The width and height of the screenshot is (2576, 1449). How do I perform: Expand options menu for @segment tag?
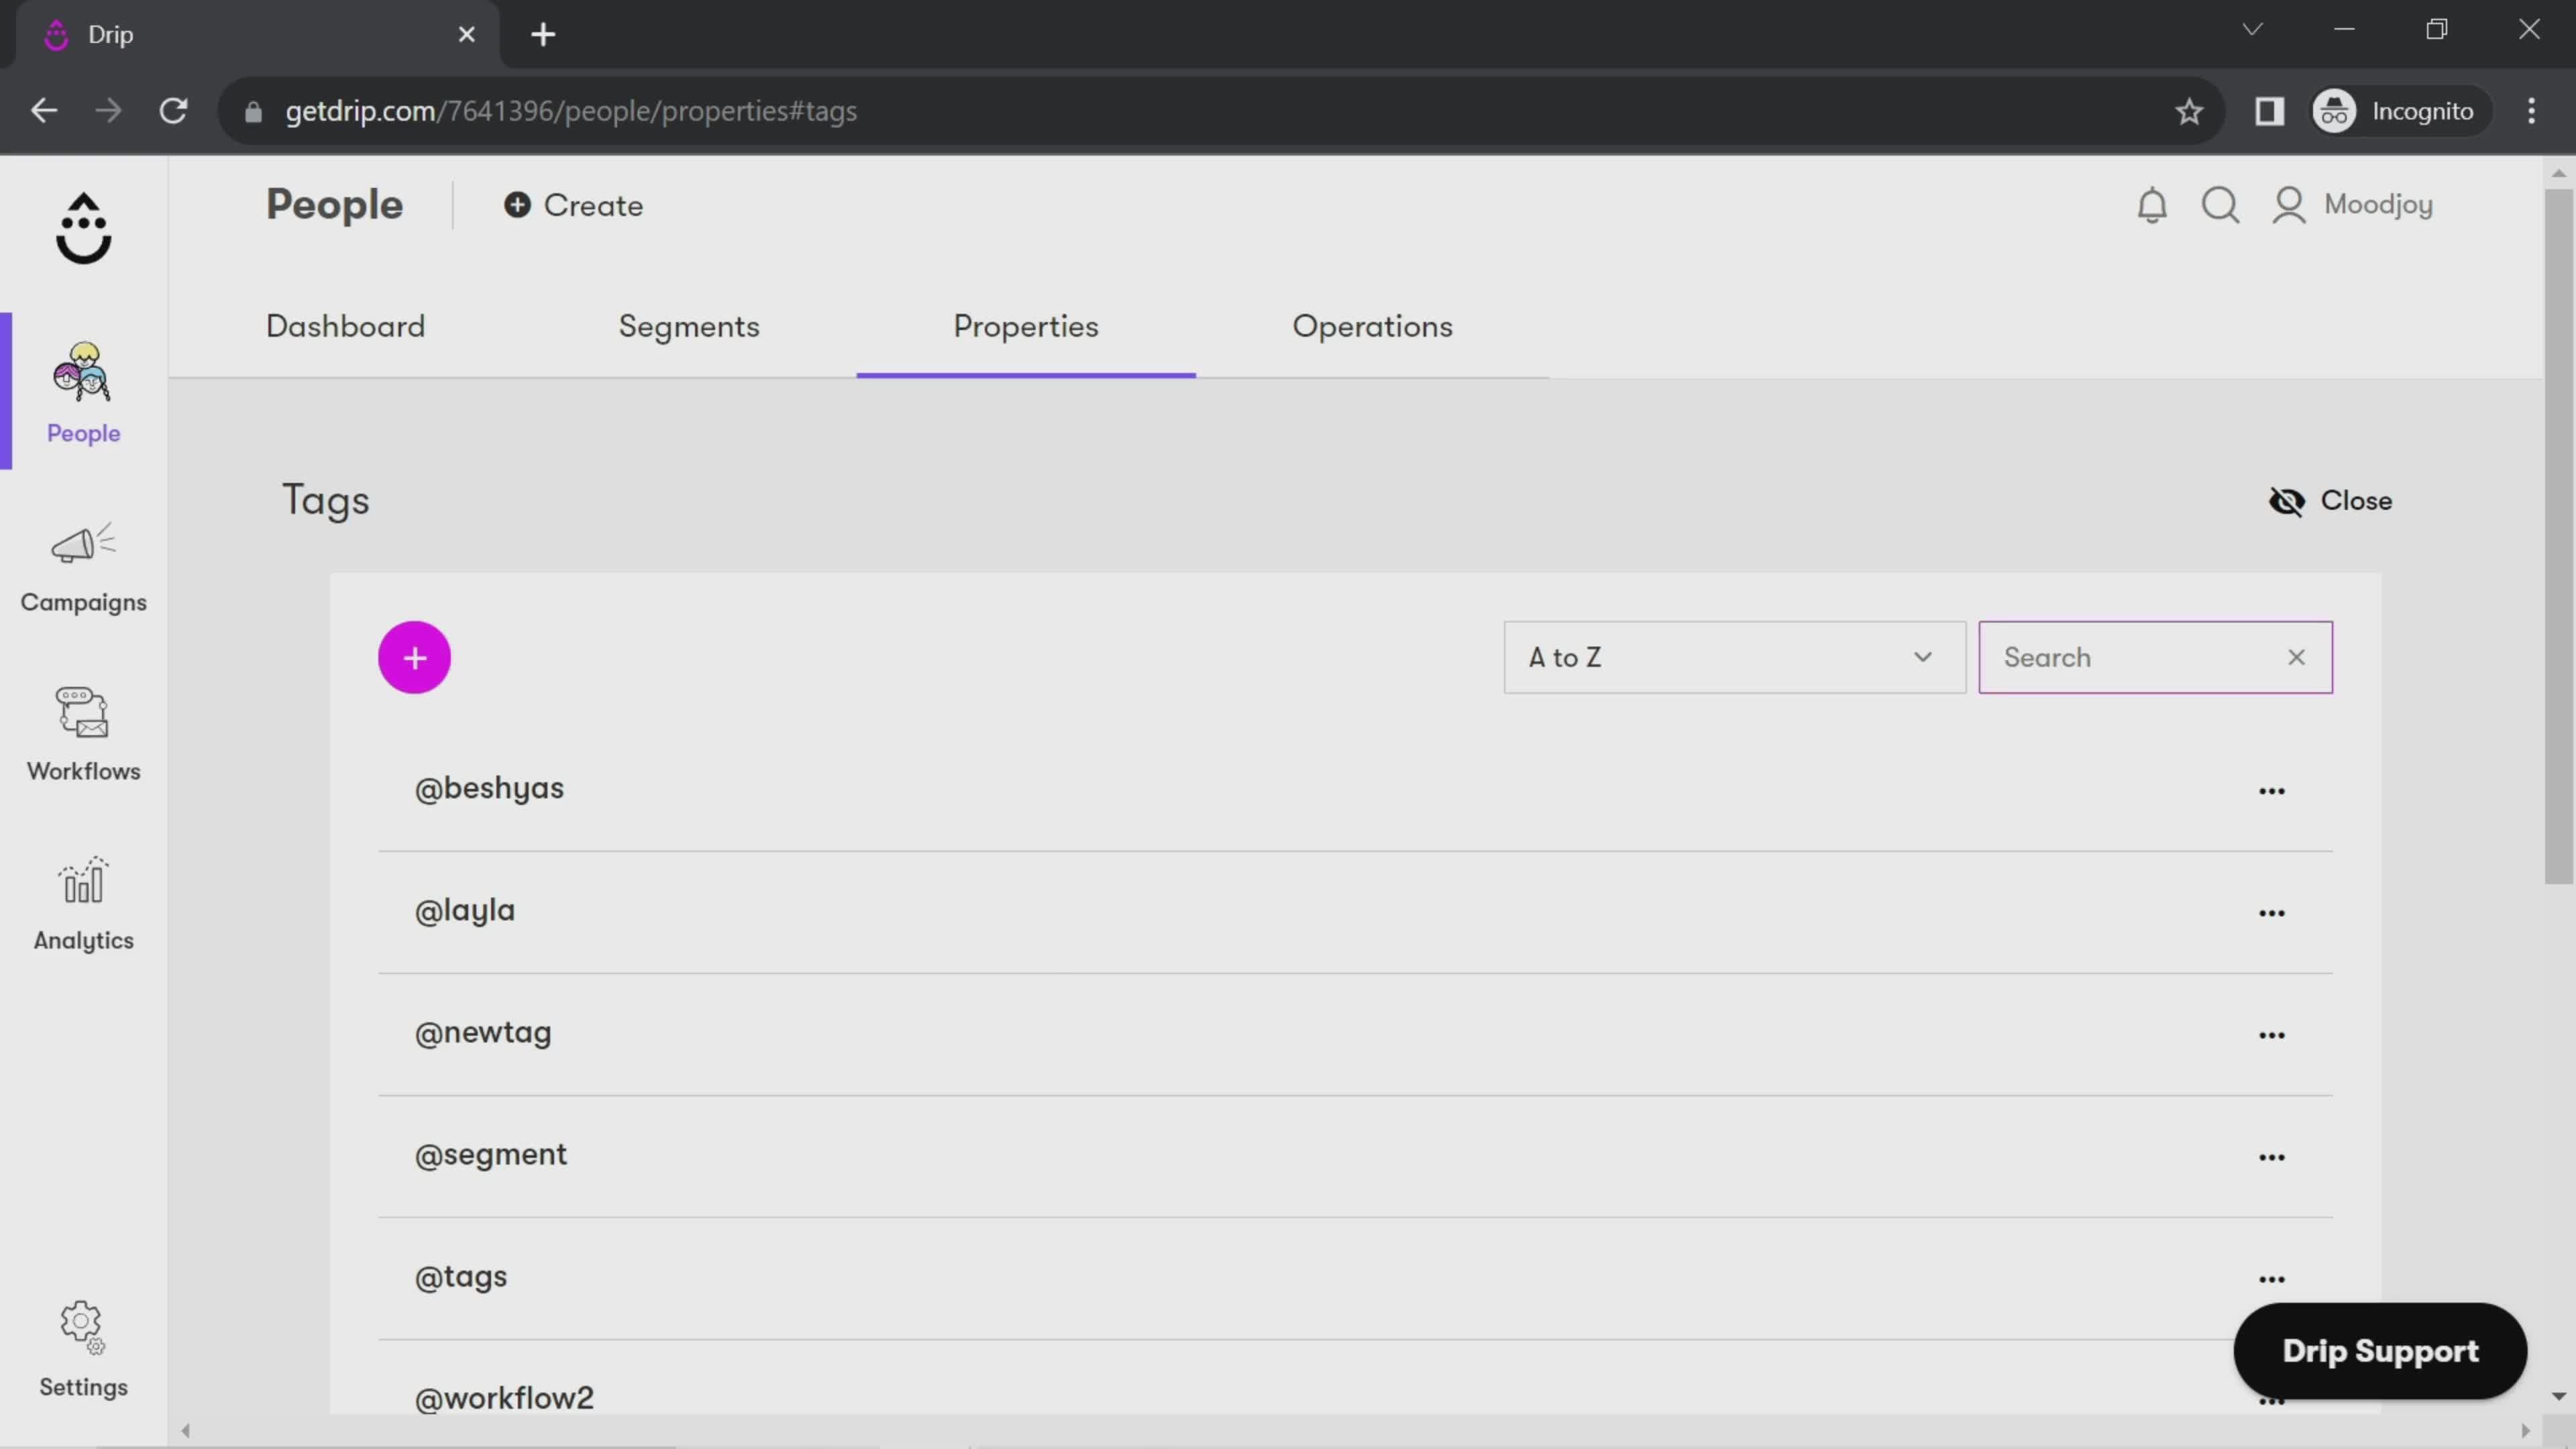point(2271,1155)
